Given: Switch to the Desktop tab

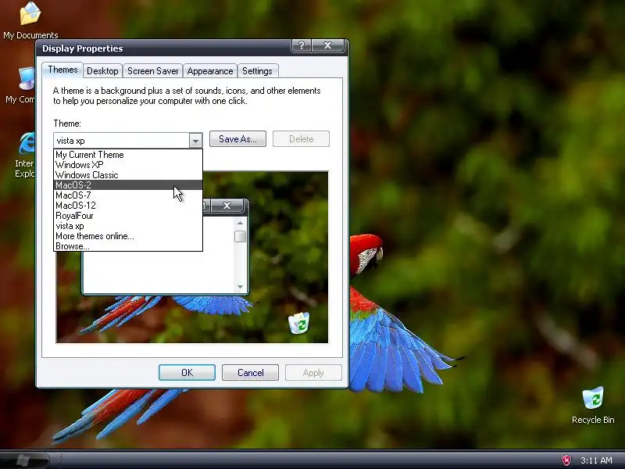Looking at the screenshot, I should coord(102,71).
